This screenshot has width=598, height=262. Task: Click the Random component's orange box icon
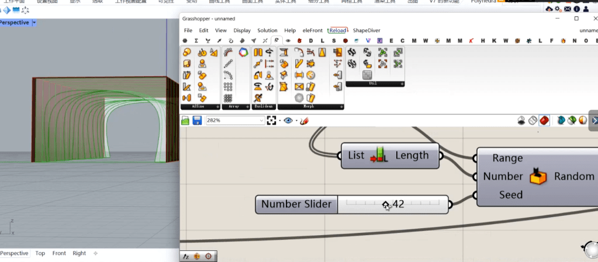click(x=538, y=176)
